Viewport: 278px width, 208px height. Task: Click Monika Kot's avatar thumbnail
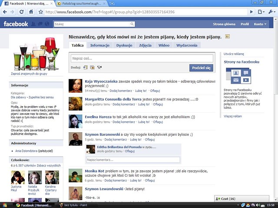(x=75, y=175)
